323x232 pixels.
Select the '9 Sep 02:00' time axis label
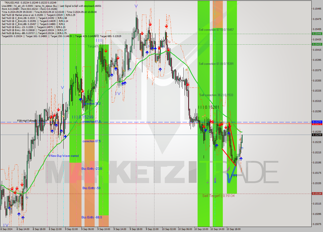coord(71,229)
